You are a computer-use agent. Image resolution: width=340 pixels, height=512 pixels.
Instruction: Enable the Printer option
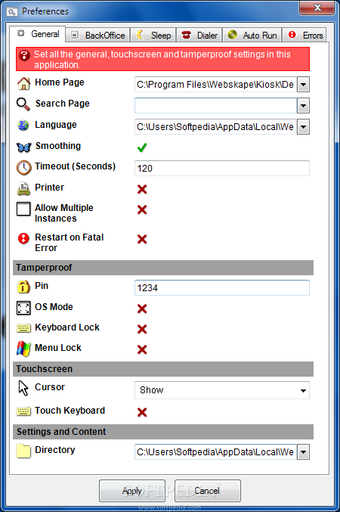point(142,189)
